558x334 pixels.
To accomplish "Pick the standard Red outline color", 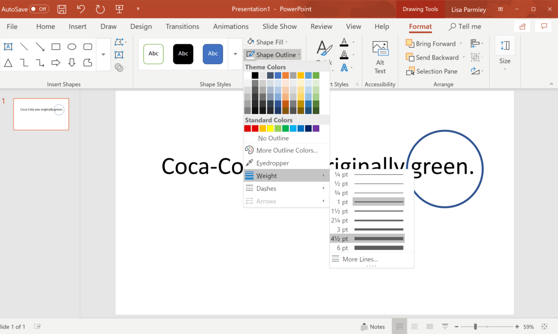I will [255, 129].
